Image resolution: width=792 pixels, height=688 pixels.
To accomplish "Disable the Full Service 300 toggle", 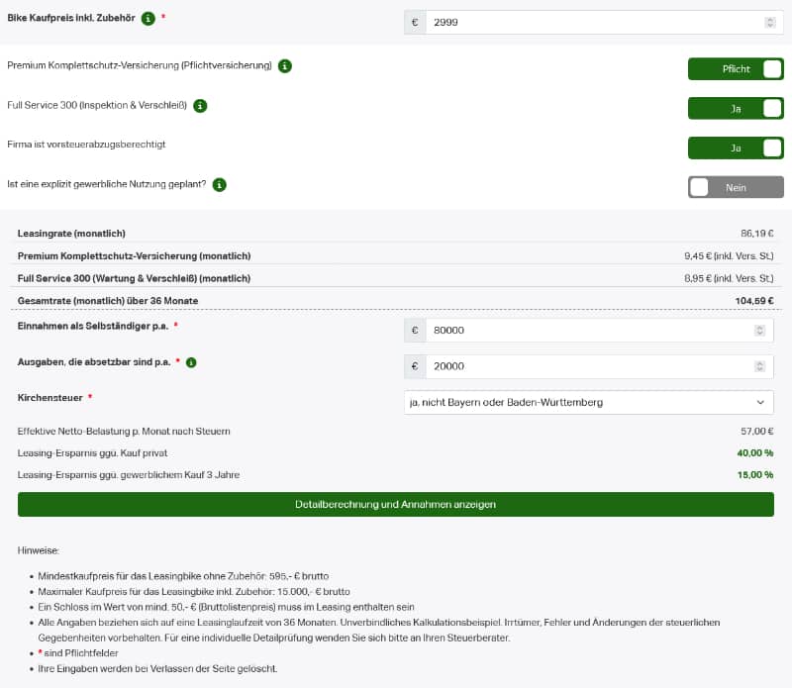I will [x=736, y=106].
